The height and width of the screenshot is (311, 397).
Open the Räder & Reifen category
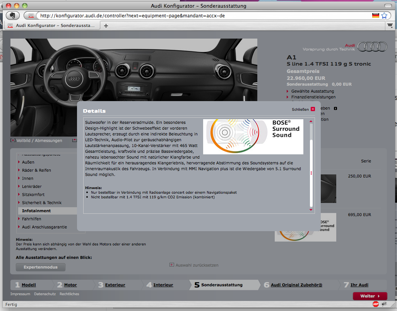[x=36, y=170]
